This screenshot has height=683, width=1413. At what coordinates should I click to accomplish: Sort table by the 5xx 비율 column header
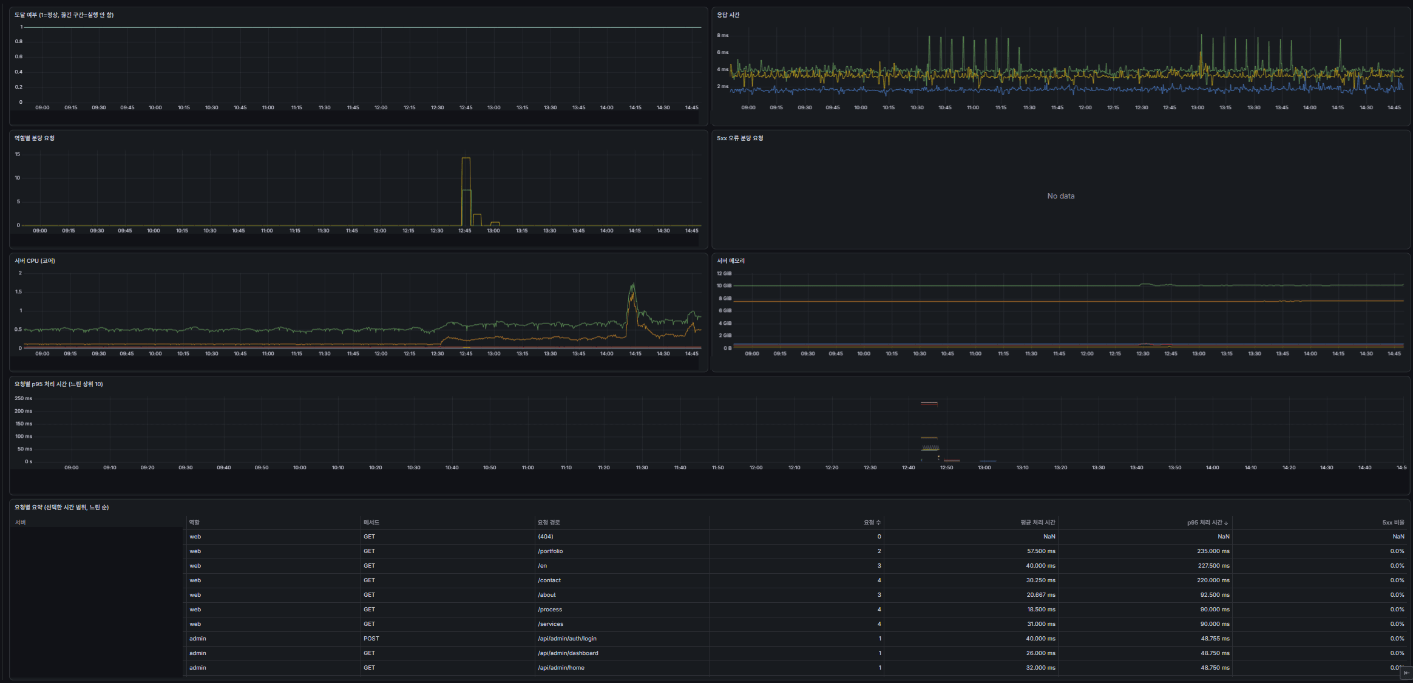(1393, 522)
